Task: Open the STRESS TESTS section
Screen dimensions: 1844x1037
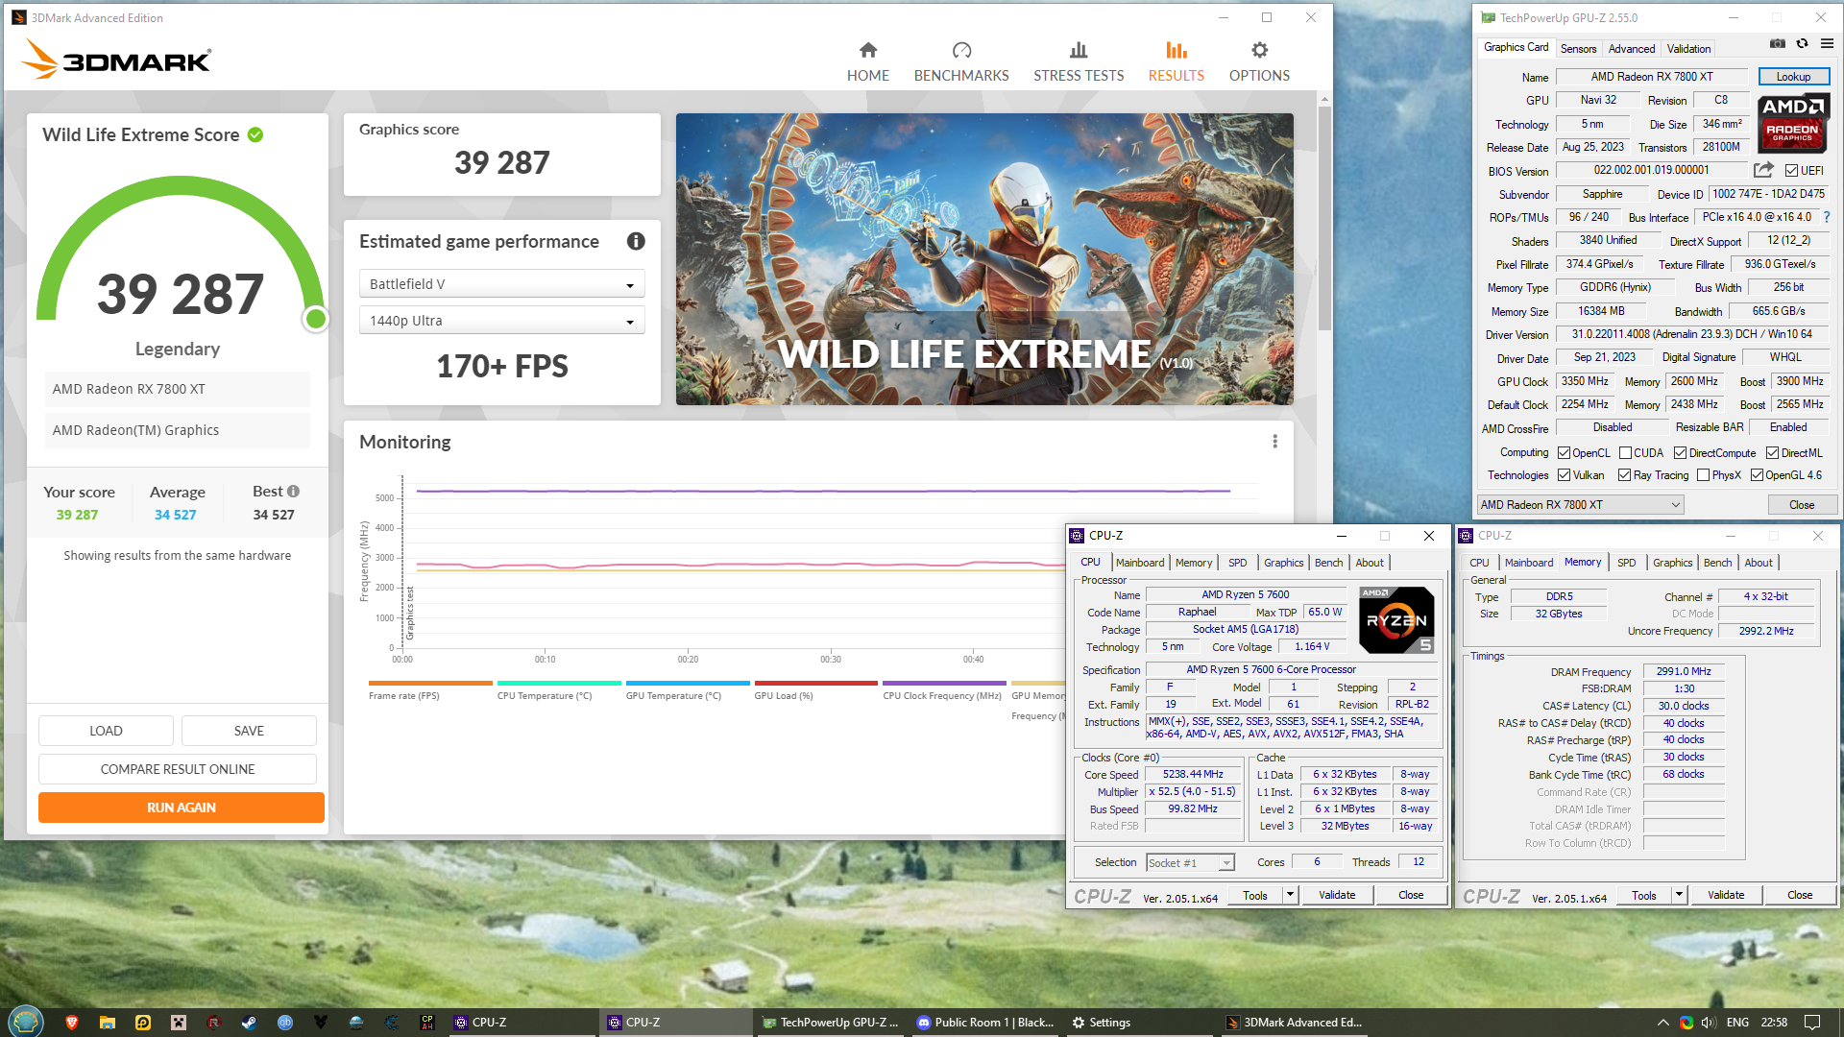Action: [x=1079, y=61]
